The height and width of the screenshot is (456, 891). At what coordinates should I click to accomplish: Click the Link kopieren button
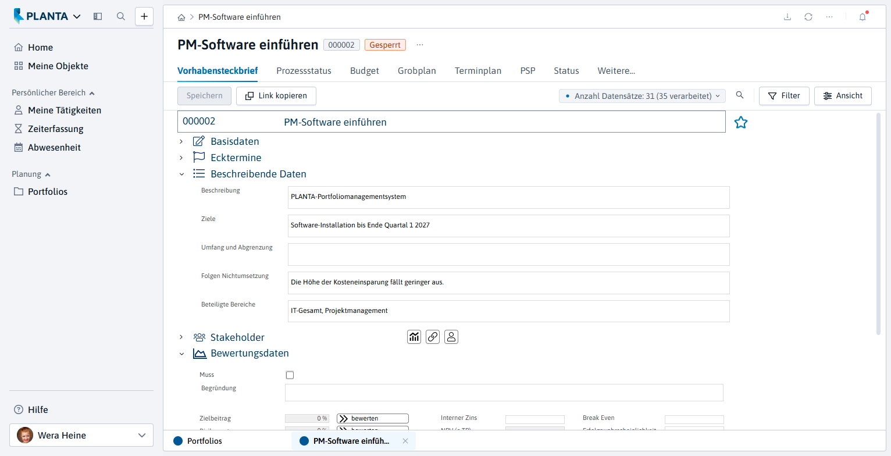[x=276, y=96]
